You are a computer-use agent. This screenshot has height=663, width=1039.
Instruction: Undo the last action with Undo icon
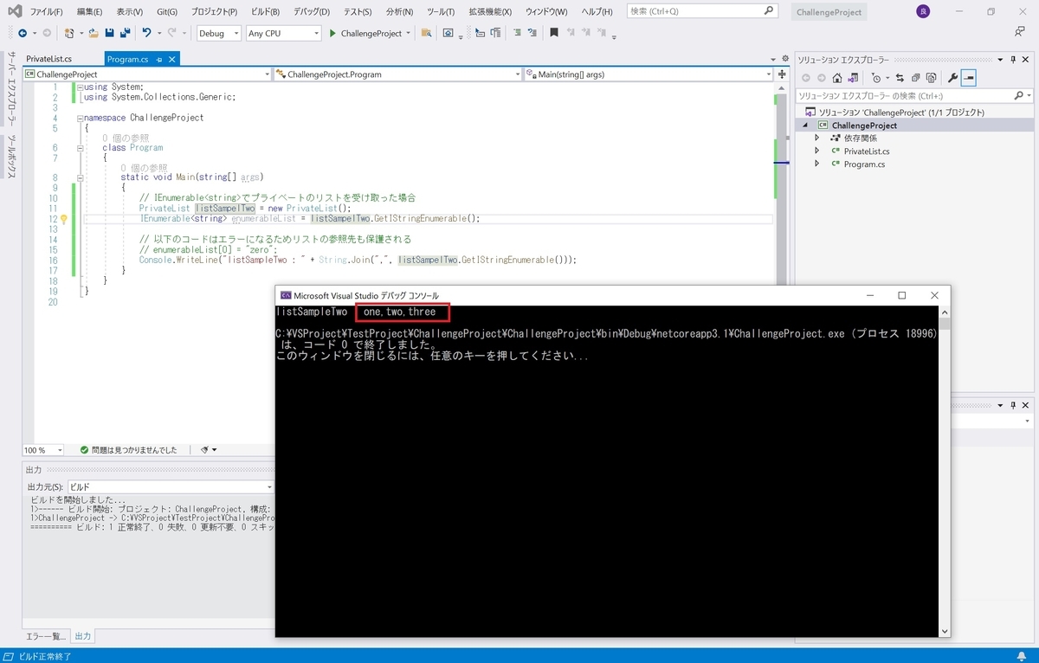[146, 33]
